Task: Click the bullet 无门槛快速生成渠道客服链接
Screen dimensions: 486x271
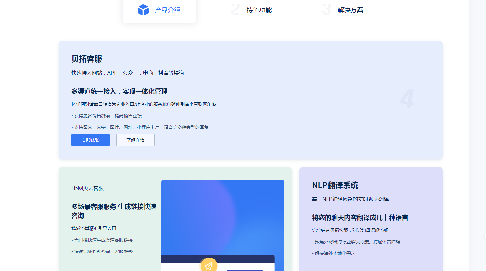Action: (x=102, y=240)
